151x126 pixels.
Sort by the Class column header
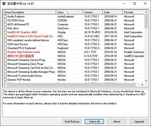69,12
